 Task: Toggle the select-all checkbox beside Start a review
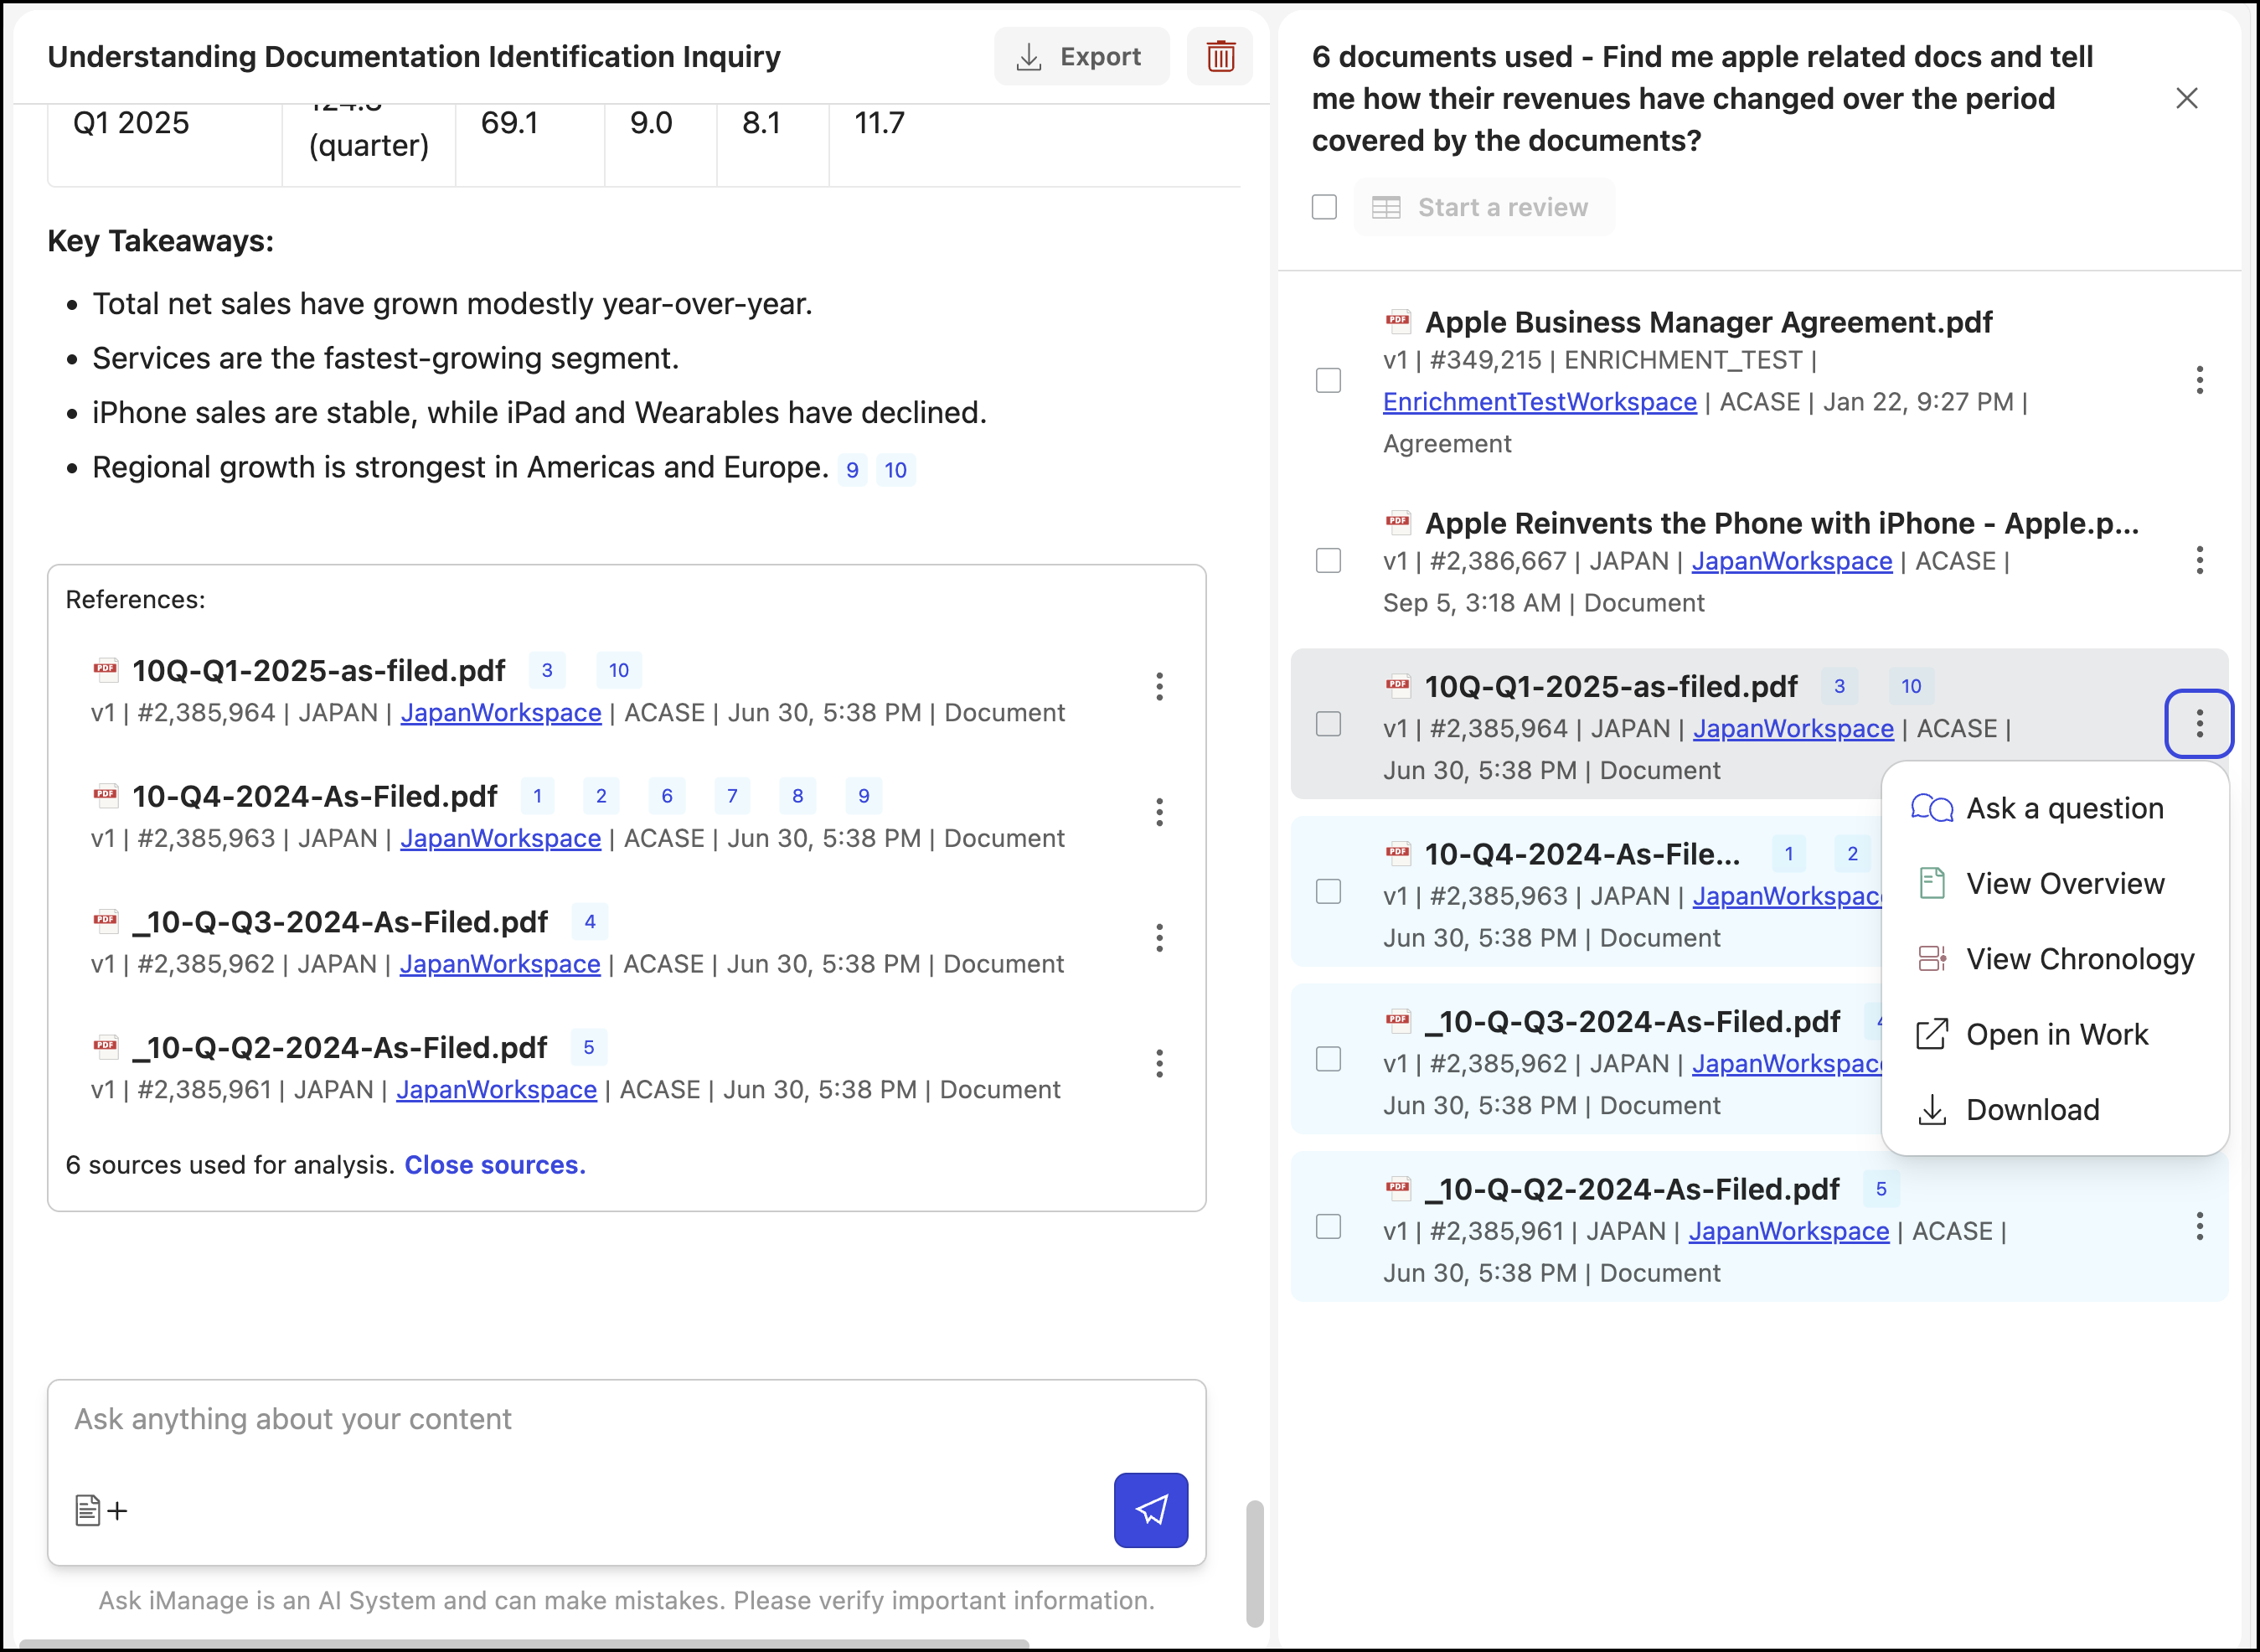click(1324, 207)
